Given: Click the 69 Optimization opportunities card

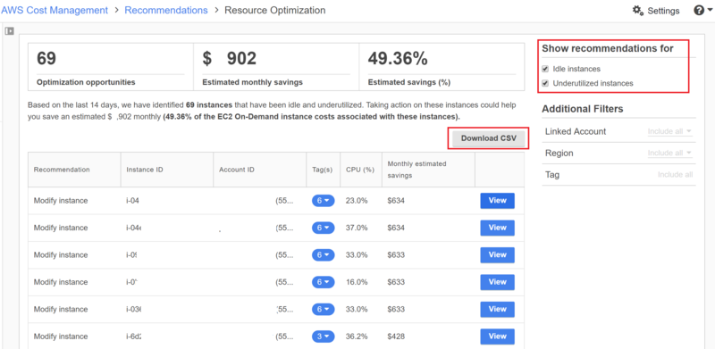Looking at the screenshot, I should (111, 67).
